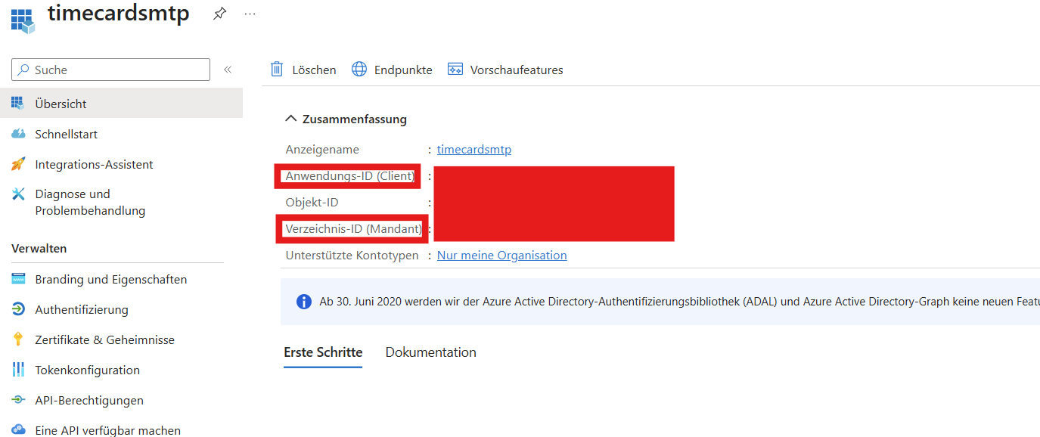Click the Anwendungs-ID (Client) label
Image resolution: width=1040 pixels, height=437 pixels.
[350, 176]
